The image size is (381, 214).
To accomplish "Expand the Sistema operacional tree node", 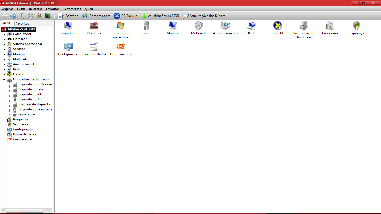I will 4,44.
